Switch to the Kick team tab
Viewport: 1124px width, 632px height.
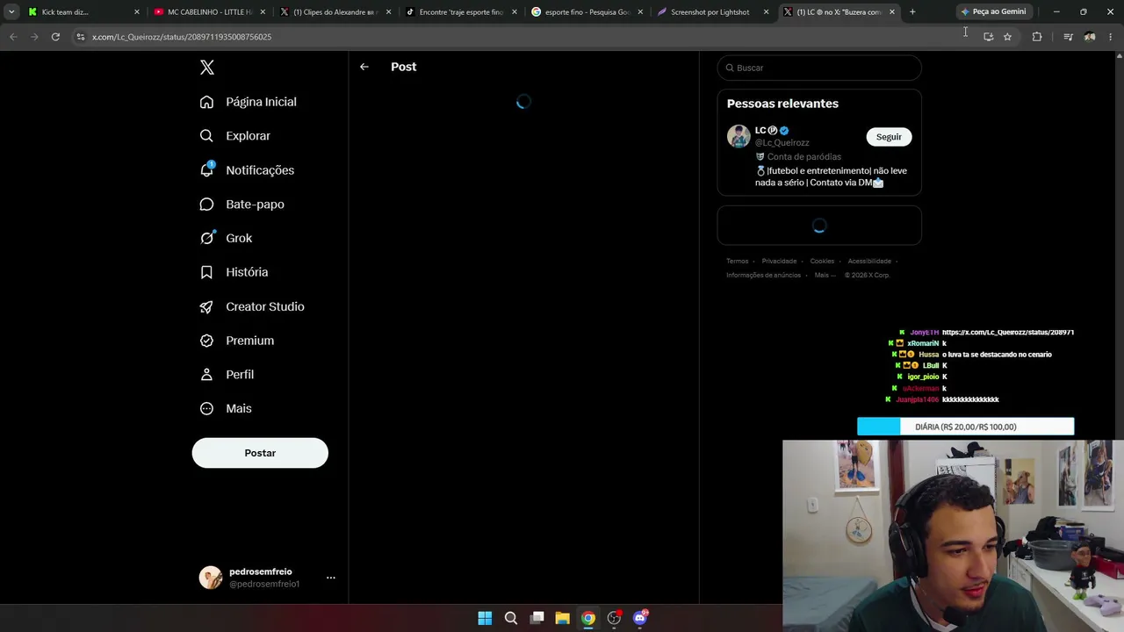[83, 12]
